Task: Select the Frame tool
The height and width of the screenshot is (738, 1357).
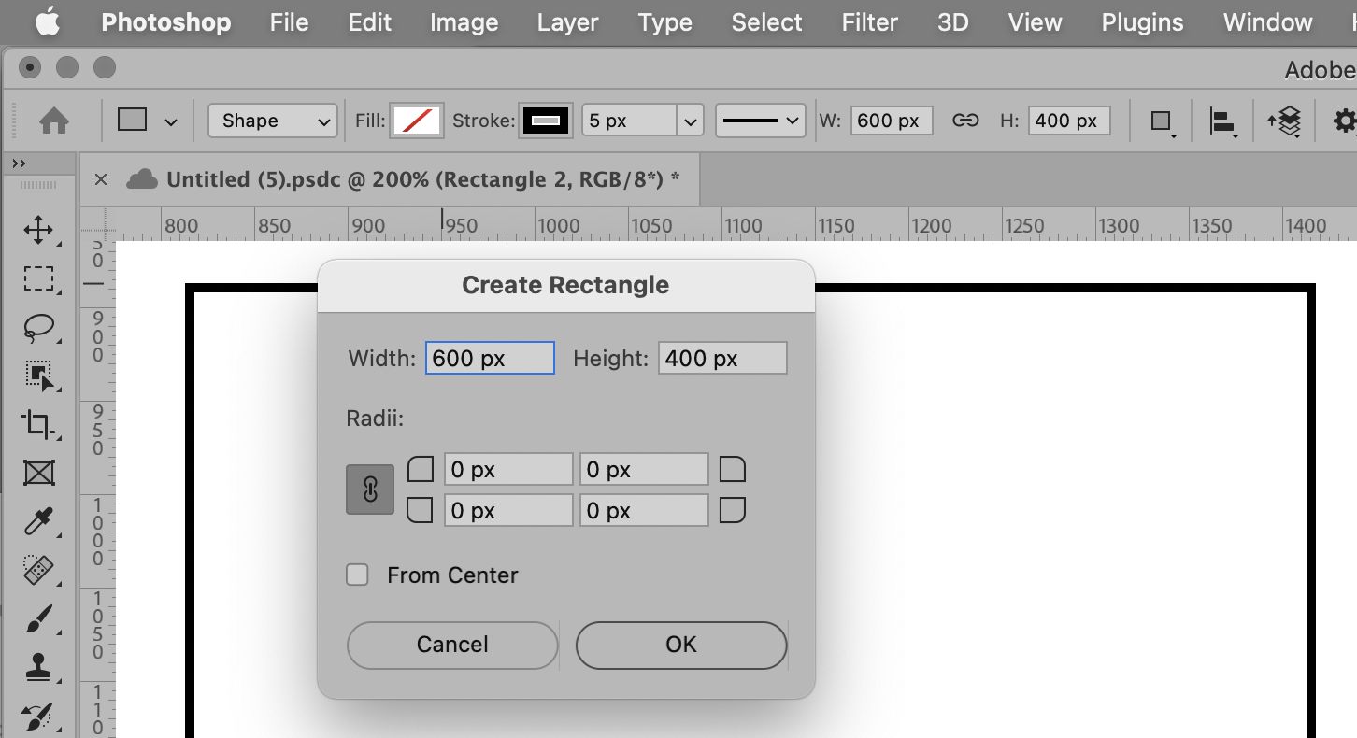Action: click(38, 474)
